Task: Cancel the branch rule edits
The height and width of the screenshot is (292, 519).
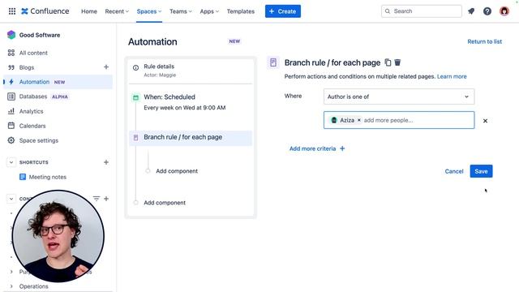Action: click(x=454, y=171)
